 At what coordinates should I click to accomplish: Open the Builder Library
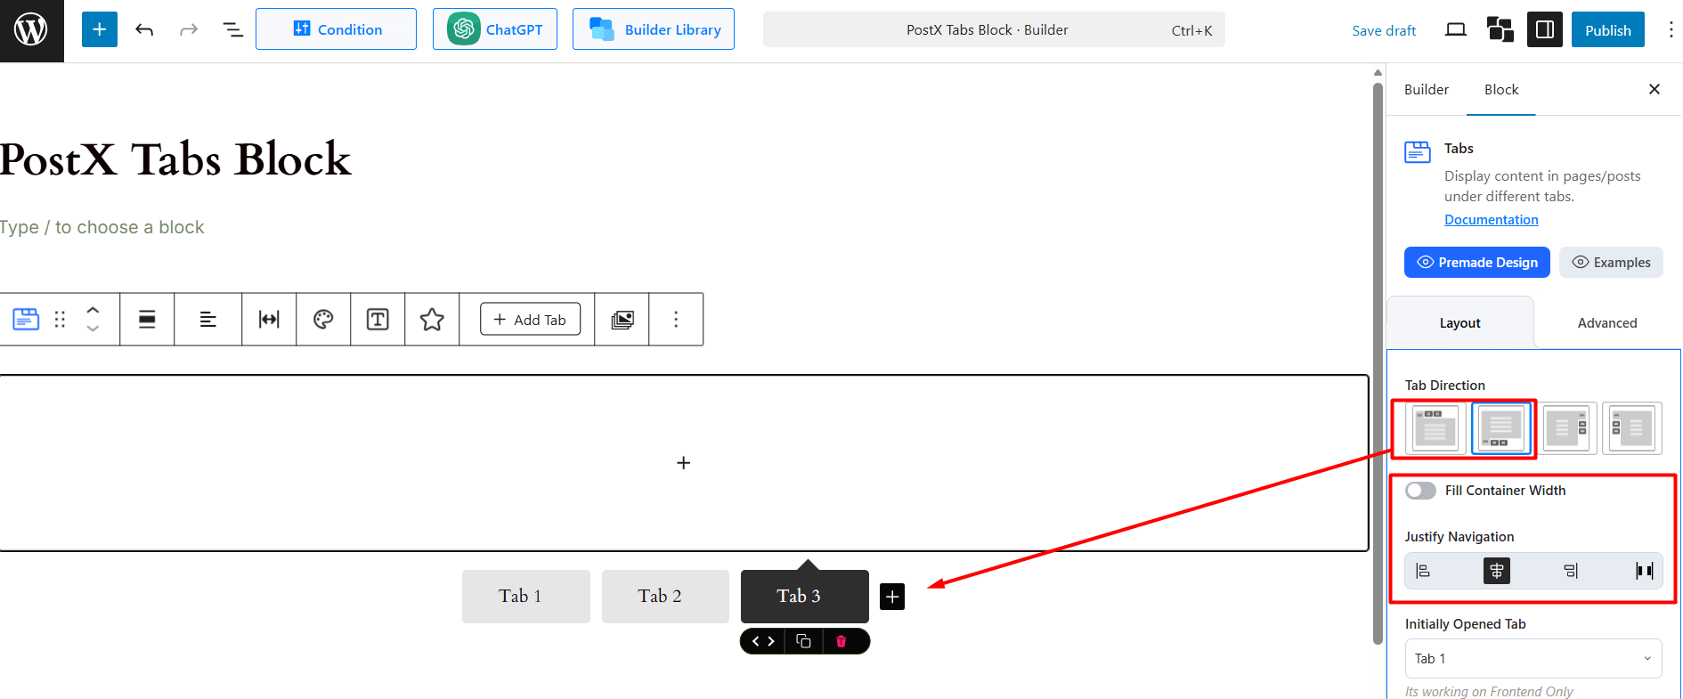pos(653,29)
